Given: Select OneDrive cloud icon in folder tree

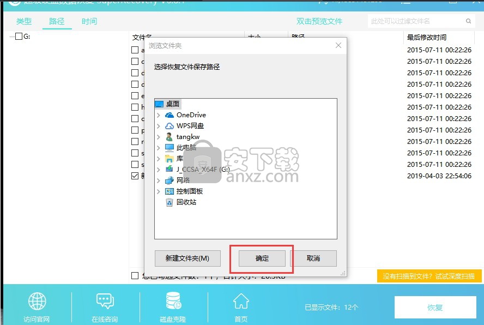Looking at the screenshot, I should pyautogui.click(x=170, y=115).
